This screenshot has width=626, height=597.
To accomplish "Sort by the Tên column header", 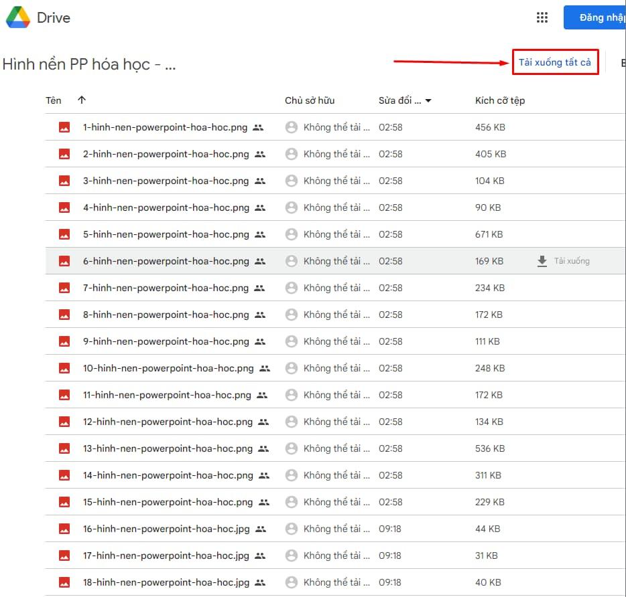I will point(54,100).
